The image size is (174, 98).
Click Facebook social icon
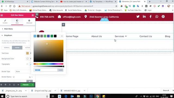[x=151, y=17]
